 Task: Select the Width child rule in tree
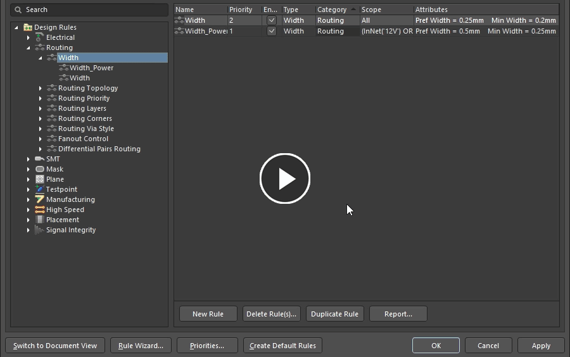click(80, 78)
